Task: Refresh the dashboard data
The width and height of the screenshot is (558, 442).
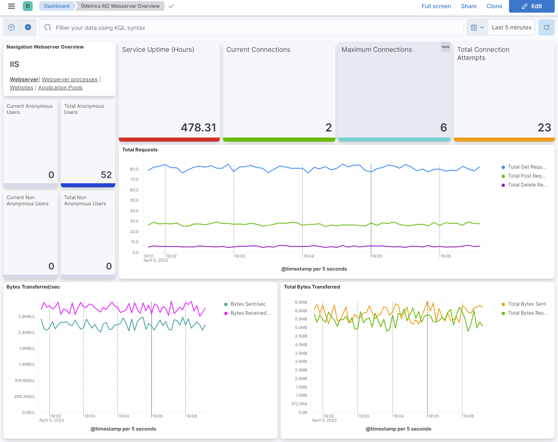Action: (546, 27)
